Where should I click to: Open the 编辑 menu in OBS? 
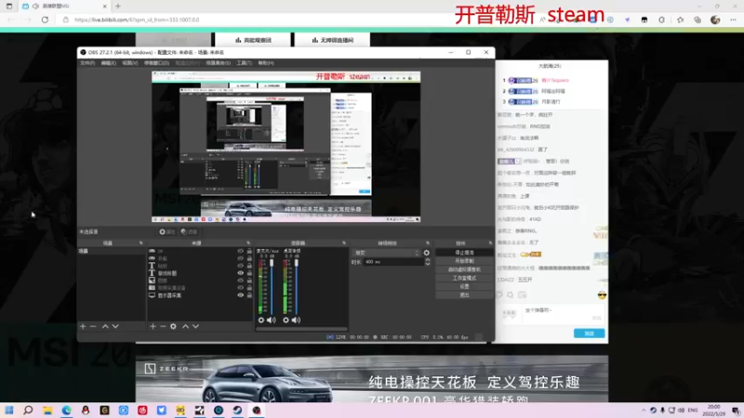pos(109,62)
